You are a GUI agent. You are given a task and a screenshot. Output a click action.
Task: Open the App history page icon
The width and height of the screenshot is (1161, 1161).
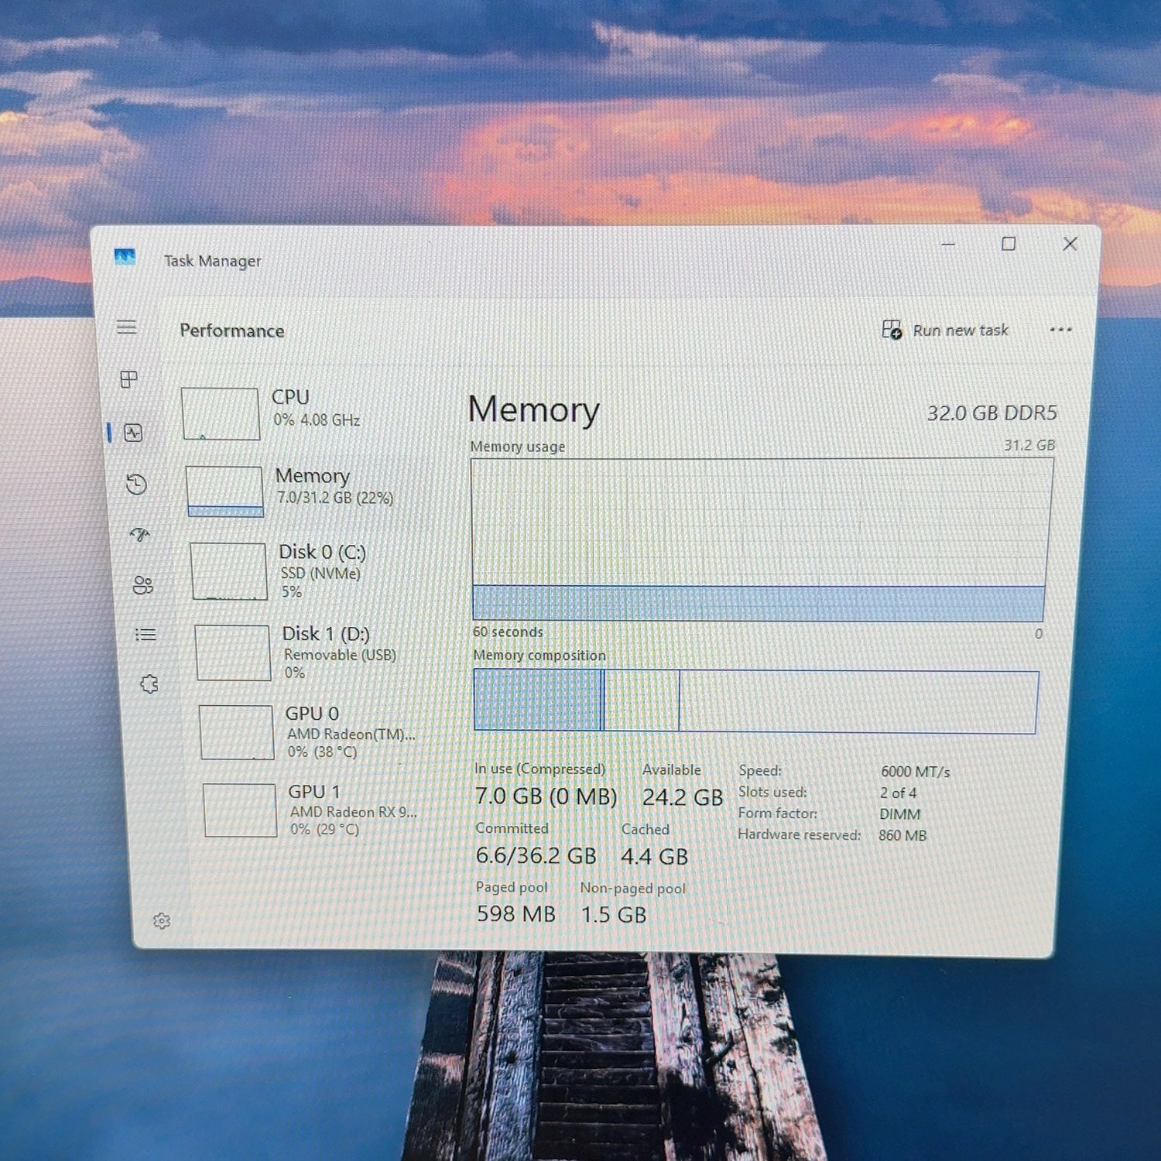(x=137, y=485)
